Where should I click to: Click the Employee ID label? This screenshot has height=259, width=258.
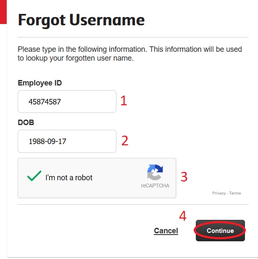(40, 83)
